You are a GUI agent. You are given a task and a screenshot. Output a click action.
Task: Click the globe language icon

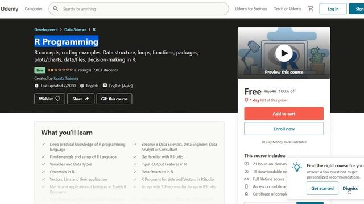point(82,86)
